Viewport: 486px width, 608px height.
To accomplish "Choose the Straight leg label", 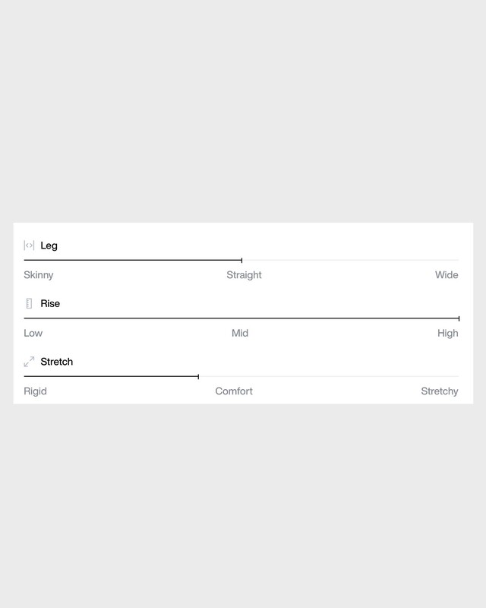I will [244, 275].
